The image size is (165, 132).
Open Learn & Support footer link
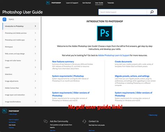coord(14,119)
